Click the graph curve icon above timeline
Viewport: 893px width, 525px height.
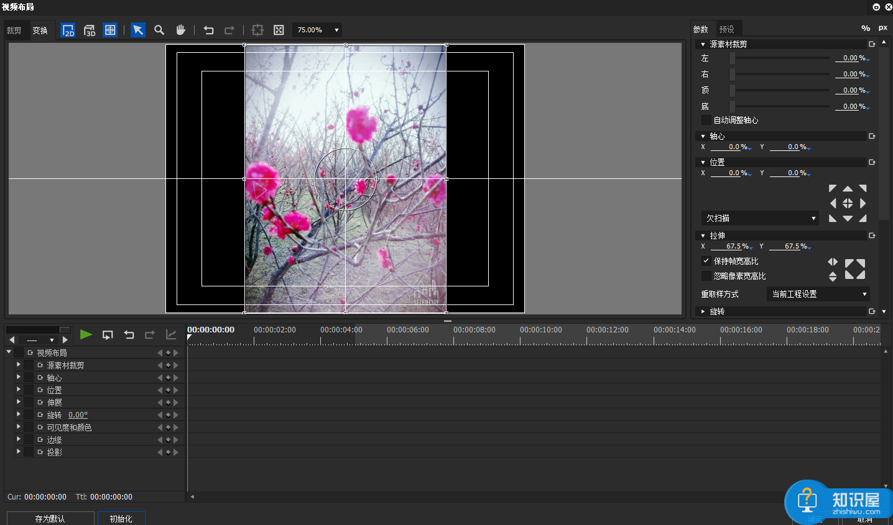(x=171, y=335)
